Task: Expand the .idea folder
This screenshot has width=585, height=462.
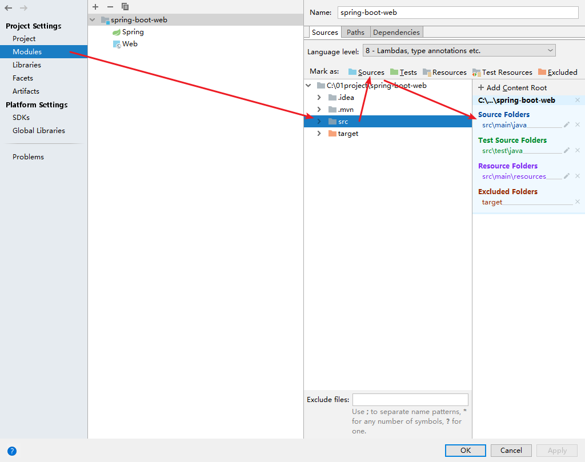Action: (319, 97)
